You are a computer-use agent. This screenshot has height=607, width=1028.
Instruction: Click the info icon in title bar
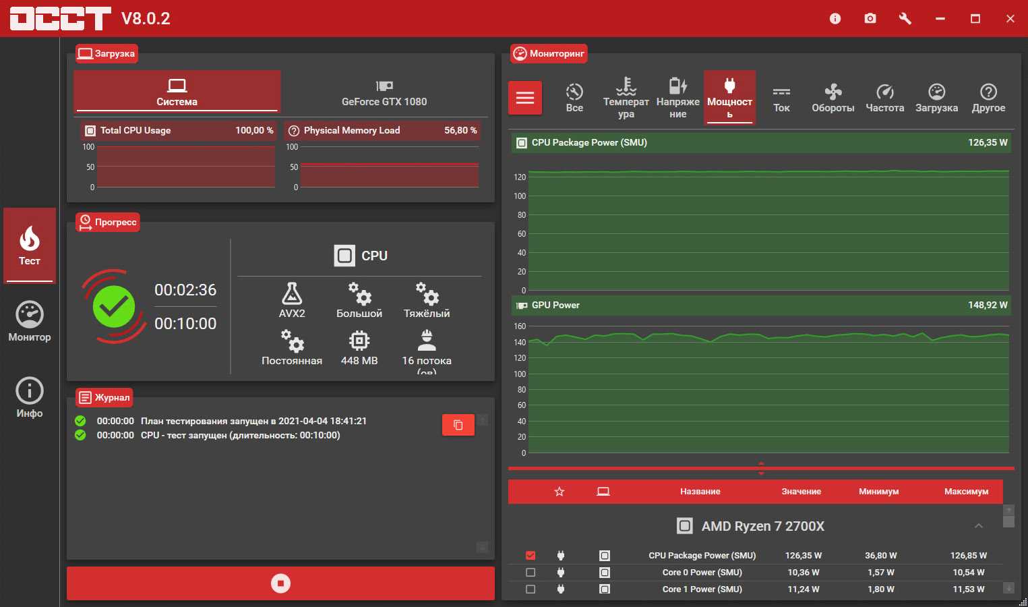click(x=835, y=19)
